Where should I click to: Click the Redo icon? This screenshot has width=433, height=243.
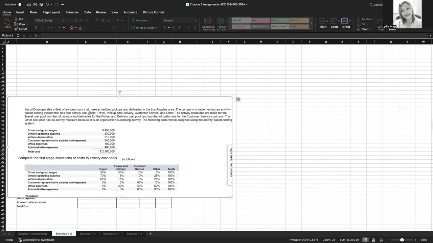56,4
